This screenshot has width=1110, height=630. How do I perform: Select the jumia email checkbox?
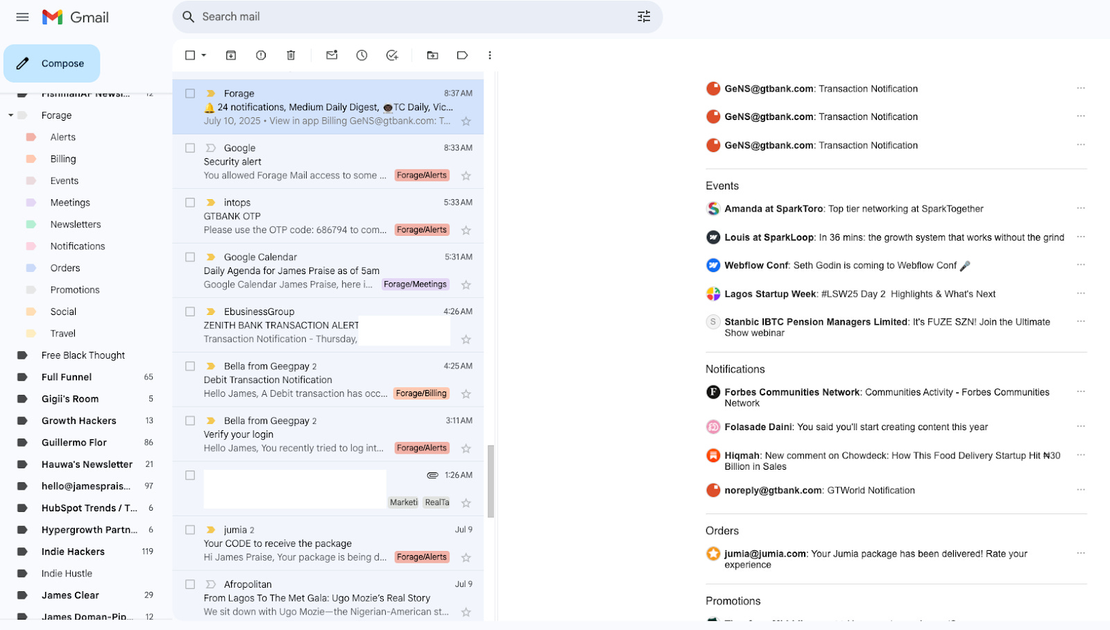(190, 529)
